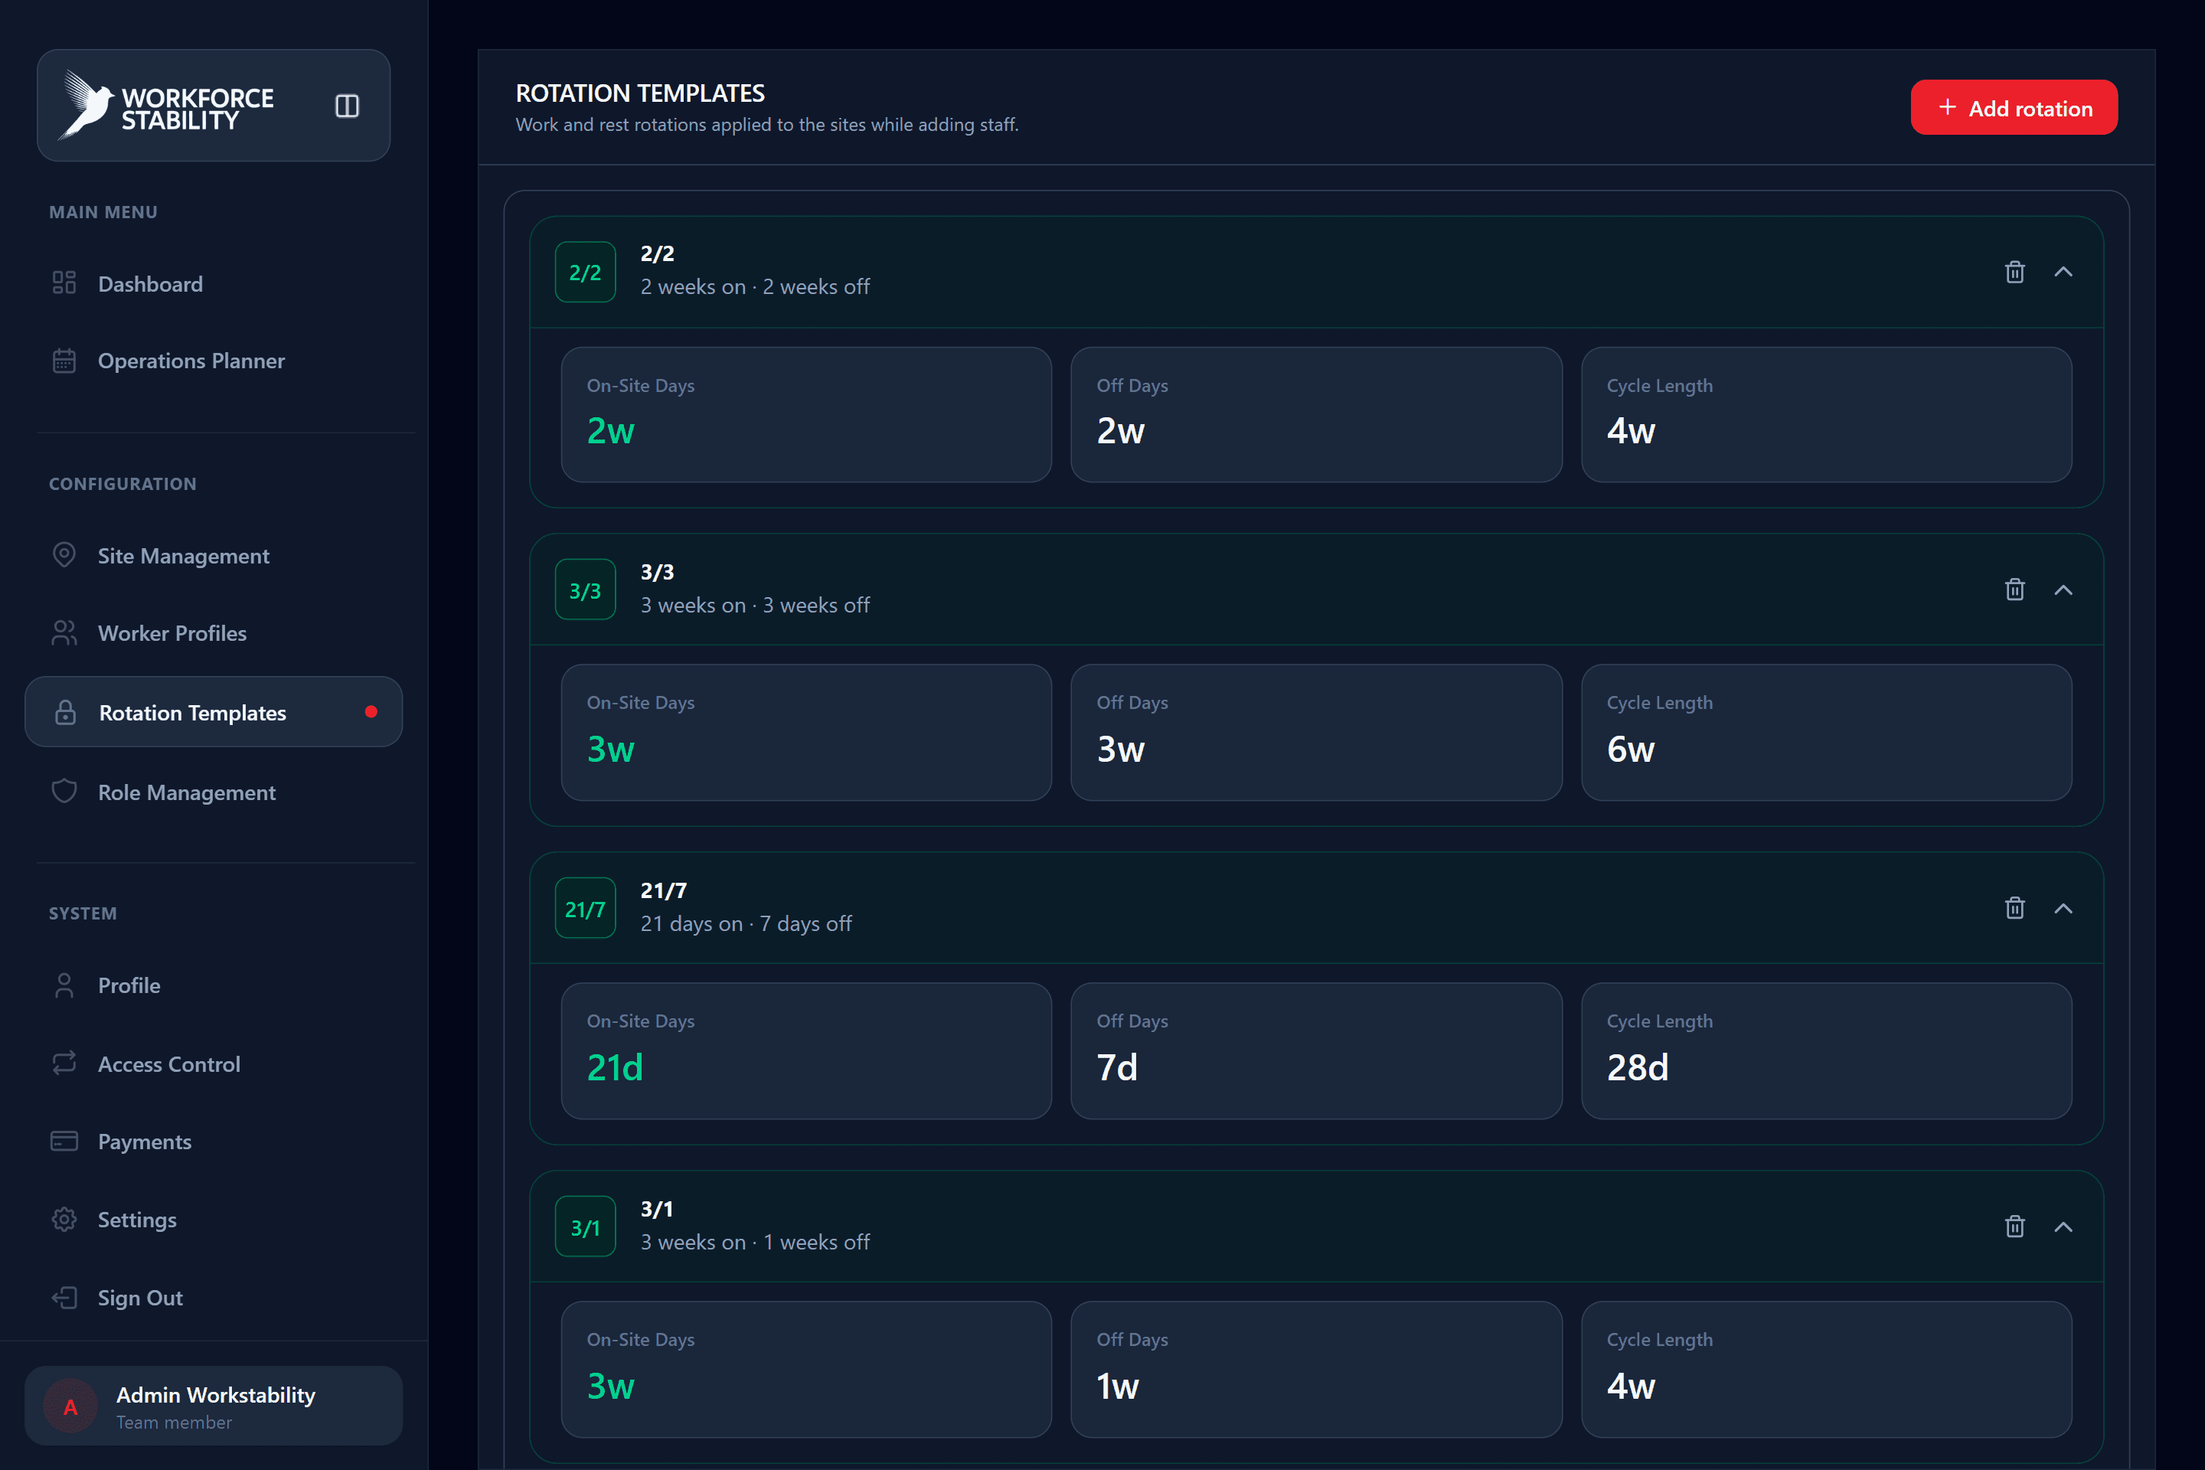Delete the 2/2 rotation with trash icon
The height and width of the screenshot is (1470, 2205).
(2014, 272)
